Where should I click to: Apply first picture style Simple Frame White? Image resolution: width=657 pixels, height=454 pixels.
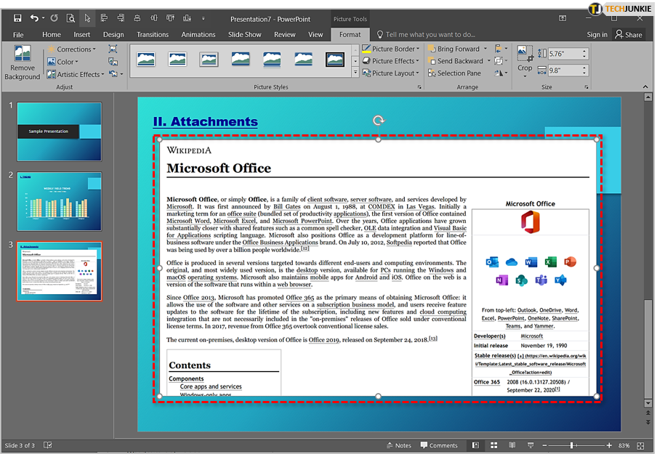coord(146,60)
